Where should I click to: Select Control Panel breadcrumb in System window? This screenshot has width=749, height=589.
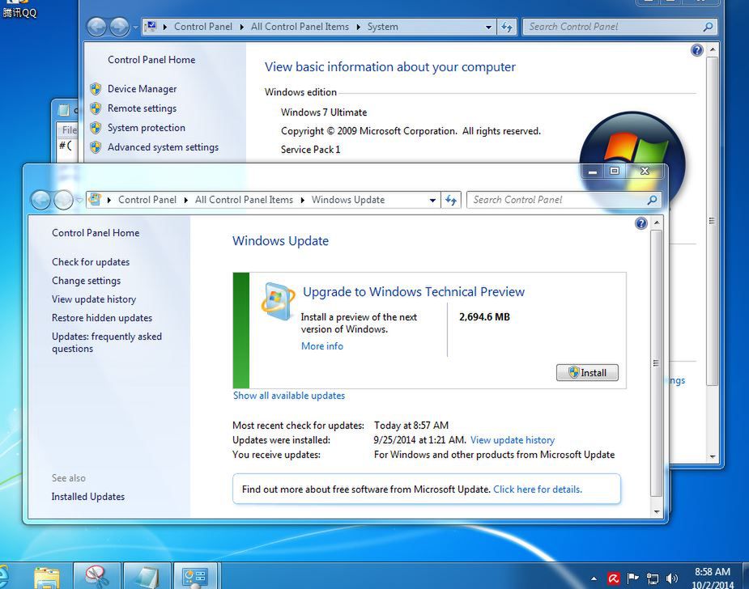[203, 27]
